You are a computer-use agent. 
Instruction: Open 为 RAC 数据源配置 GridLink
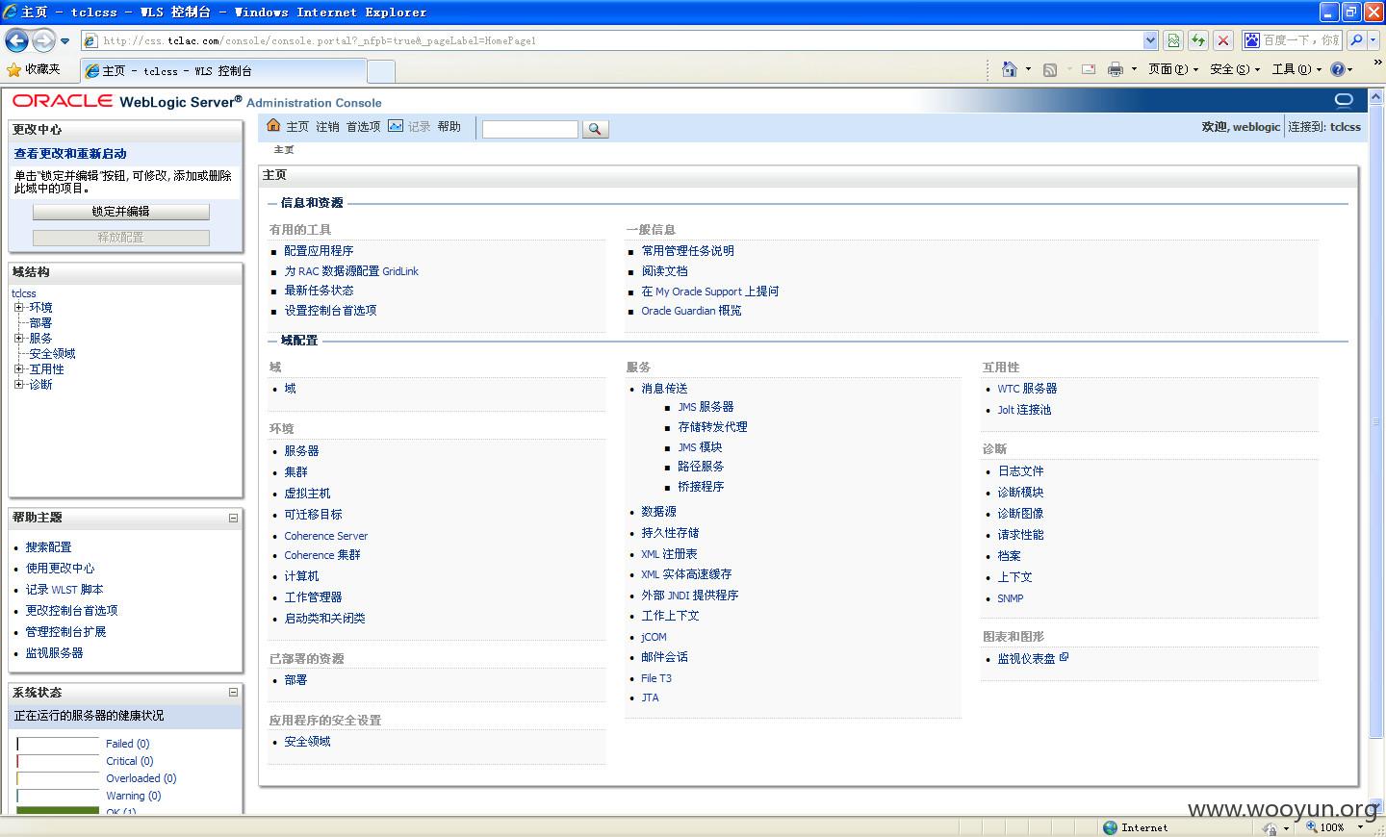click(351, 271)
